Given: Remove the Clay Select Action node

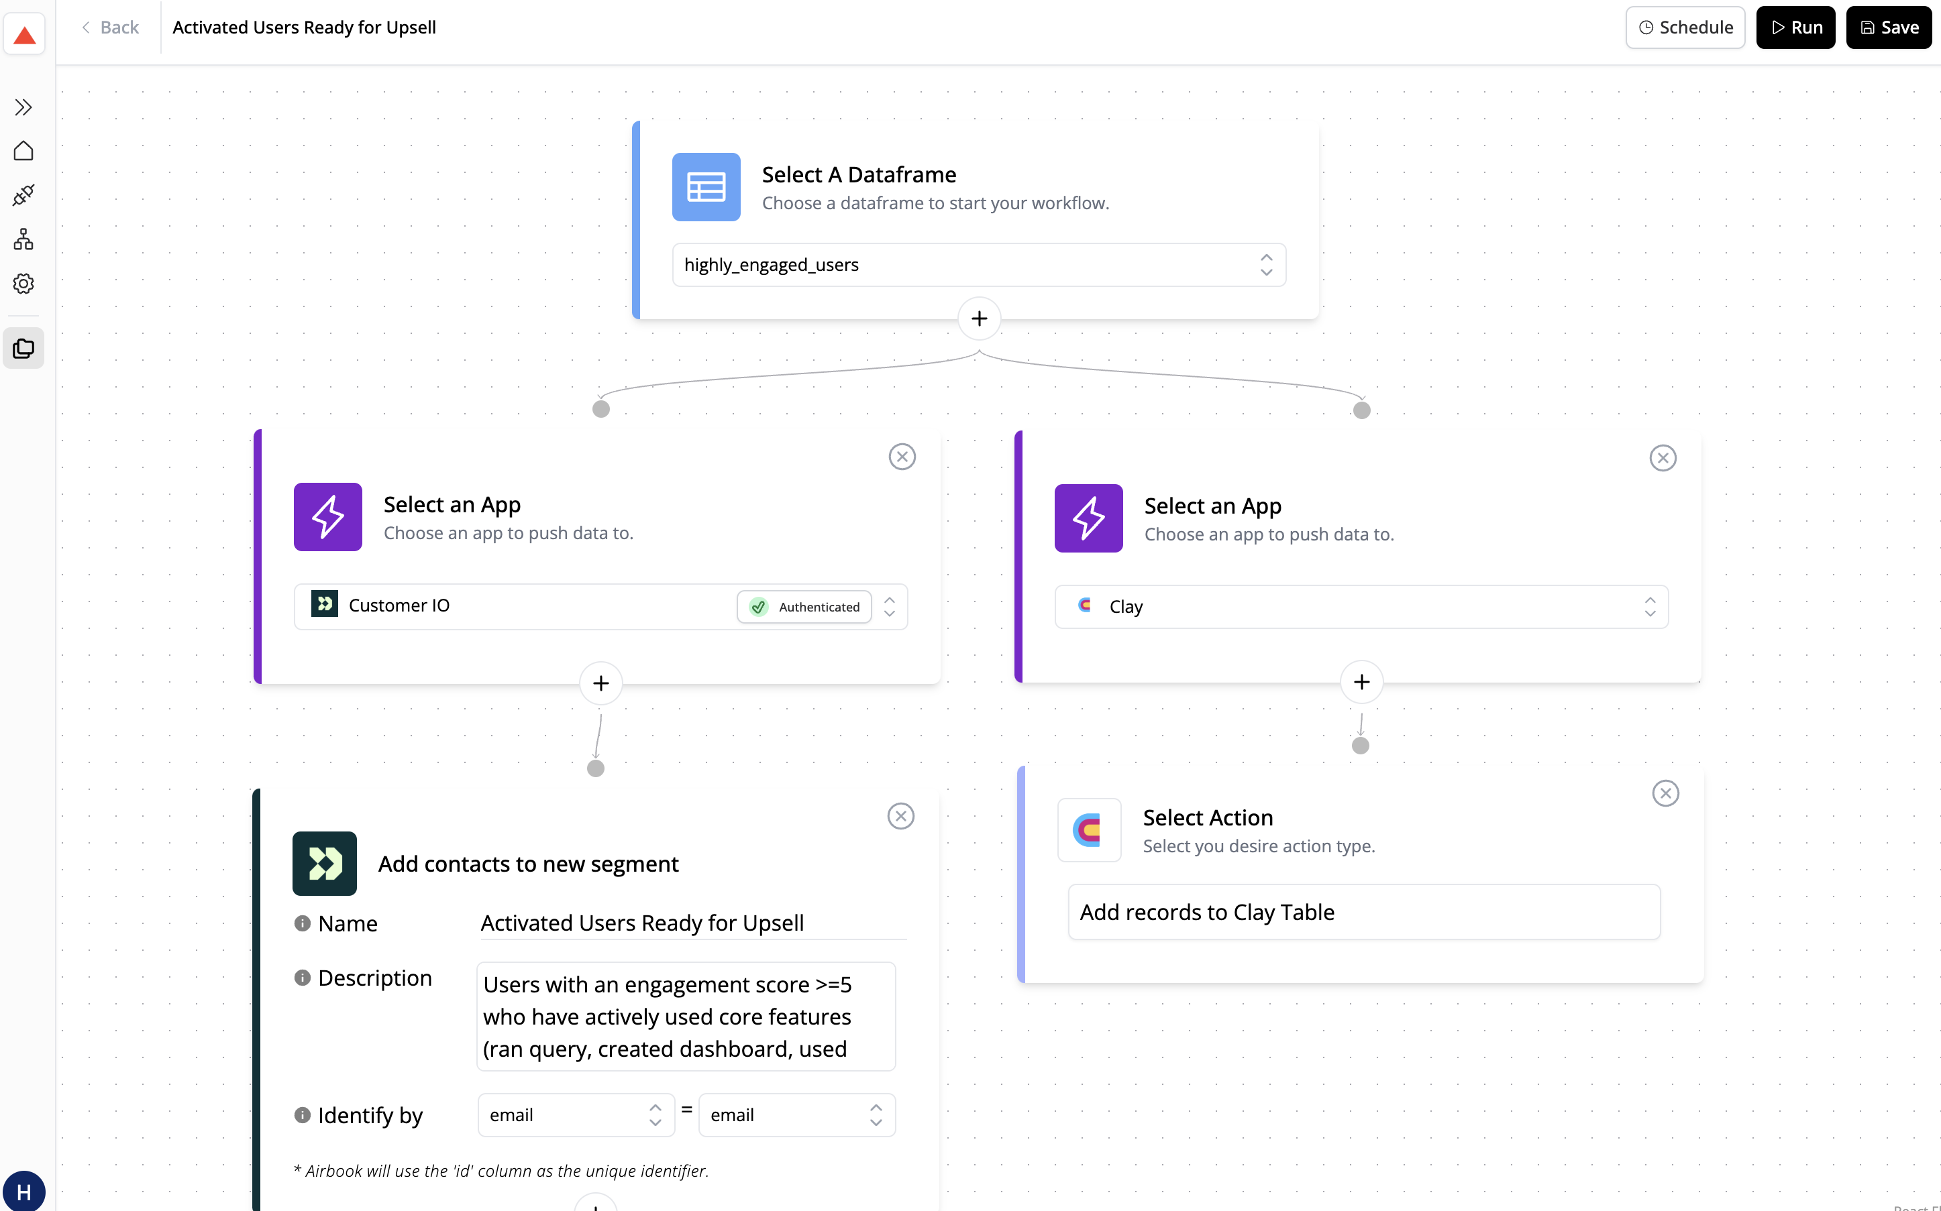Looking at the screenshot, I should [x=1665, y=793].
